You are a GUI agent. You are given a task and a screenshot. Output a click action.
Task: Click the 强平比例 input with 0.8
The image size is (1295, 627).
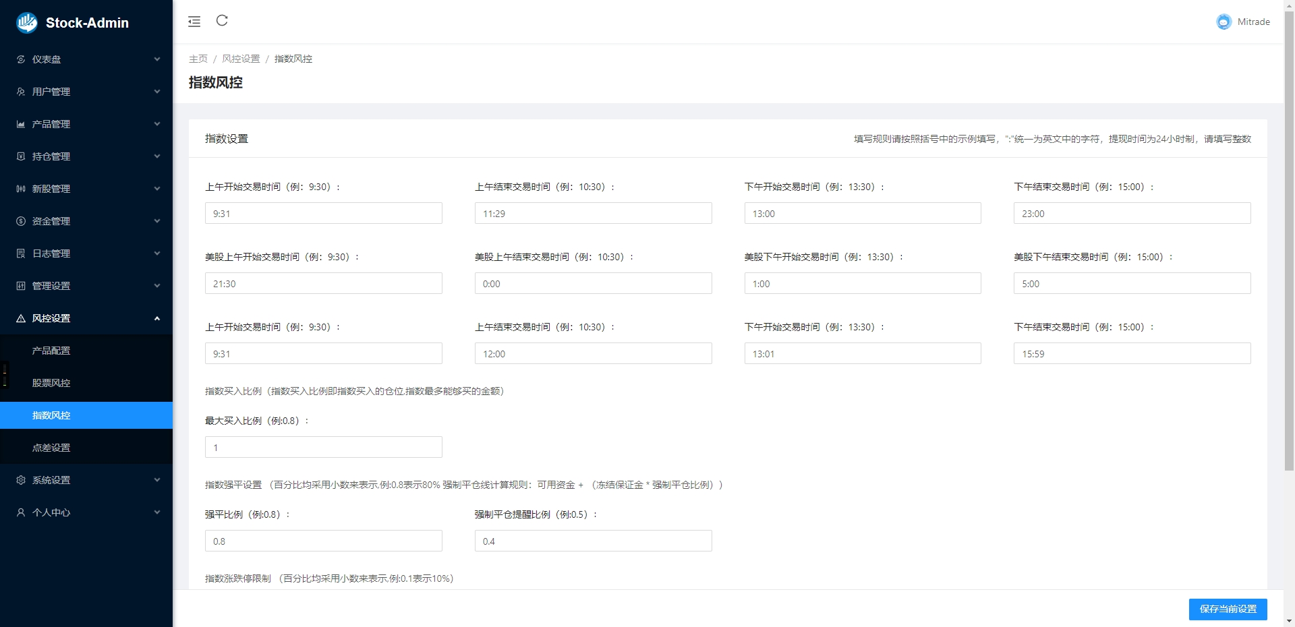324,541
